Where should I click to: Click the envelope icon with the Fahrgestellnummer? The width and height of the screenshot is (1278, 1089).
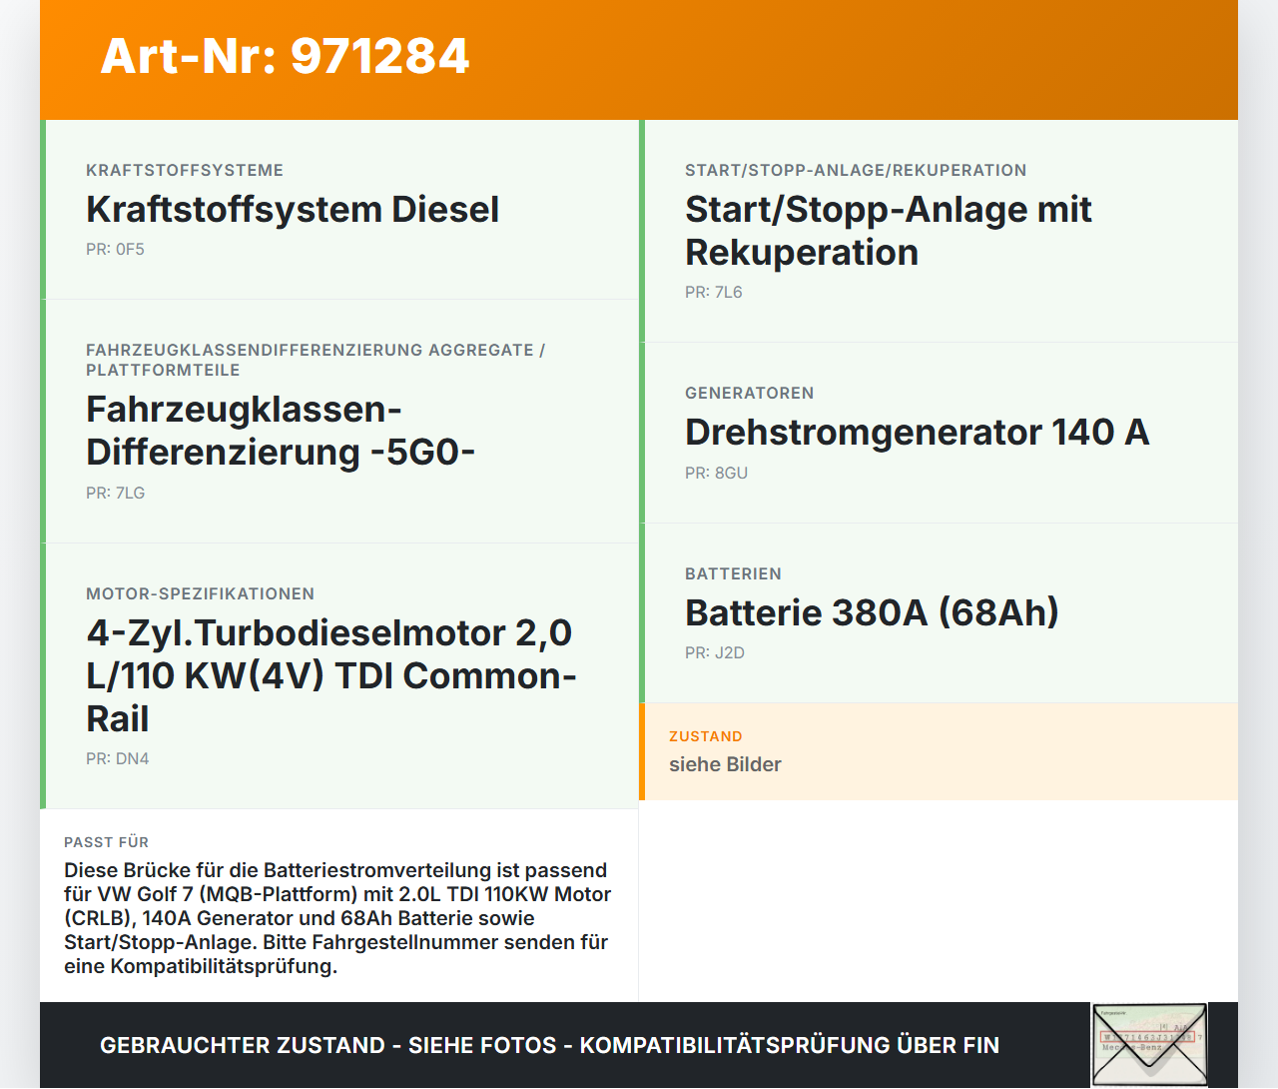click(1149, 1043)
